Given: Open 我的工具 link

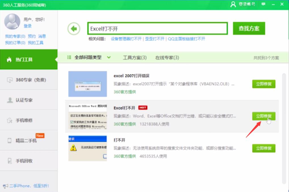Looking at the screenshot, I should (35, 43).
